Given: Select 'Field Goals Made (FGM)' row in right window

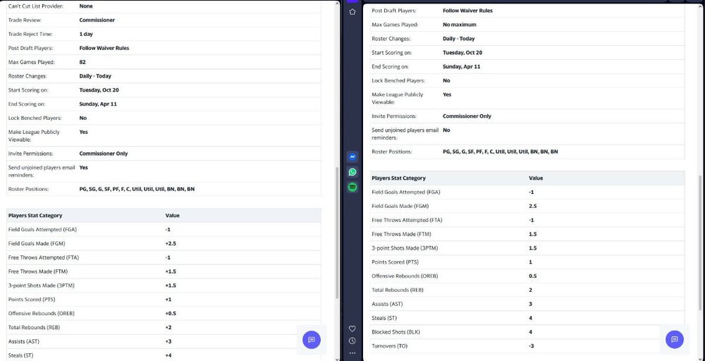Looking at the screenshot, I should click(527, 206).
